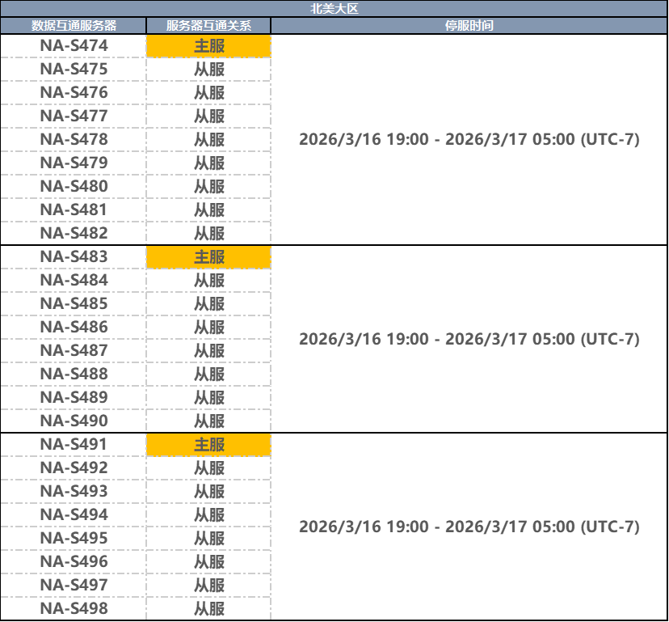Image resolution: width=669 pixels, height=622 pixels.
Task: Click the yellow 主服 cell beside NA-S474
Action: tap(208, 46)
